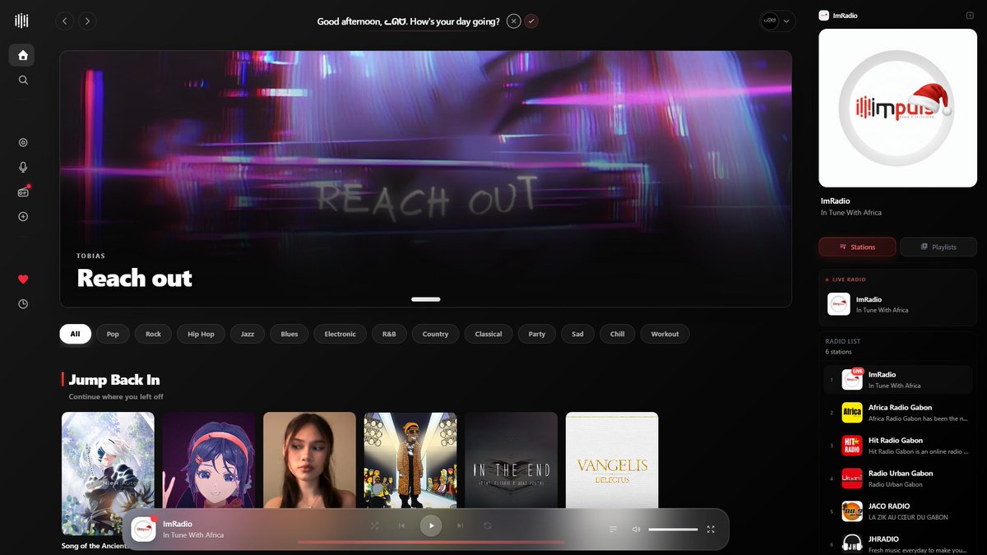Play JHRADIO station
This screenshot has height=555, width=987.
coord(898,543)
